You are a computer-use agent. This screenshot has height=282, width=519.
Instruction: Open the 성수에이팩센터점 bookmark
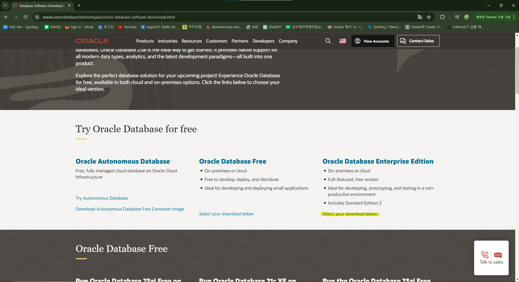point(305,27)
